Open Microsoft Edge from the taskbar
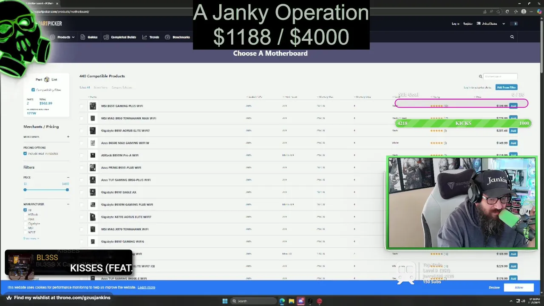544x306 pixels. click(282, 301)
